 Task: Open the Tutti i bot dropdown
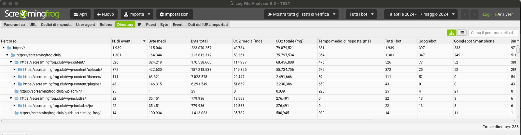[x=361, y=14]
